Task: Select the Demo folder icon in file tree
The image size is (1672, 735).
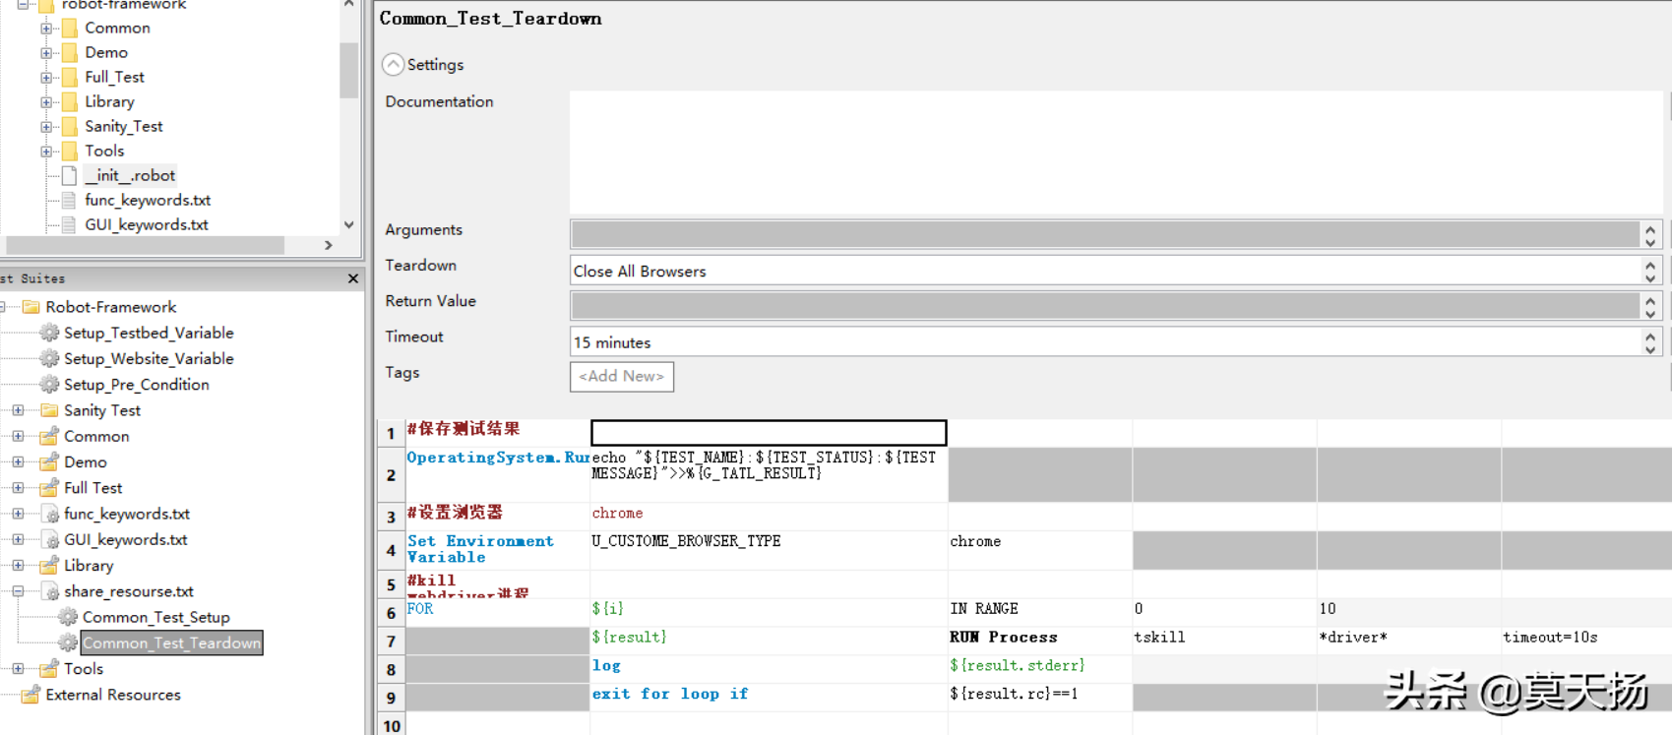Action: 69,52
